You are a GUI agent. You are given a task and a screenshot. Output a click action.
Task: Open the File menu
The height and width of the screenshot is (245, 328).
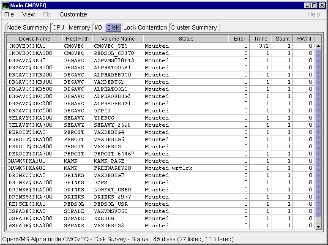tap(9, 14)
